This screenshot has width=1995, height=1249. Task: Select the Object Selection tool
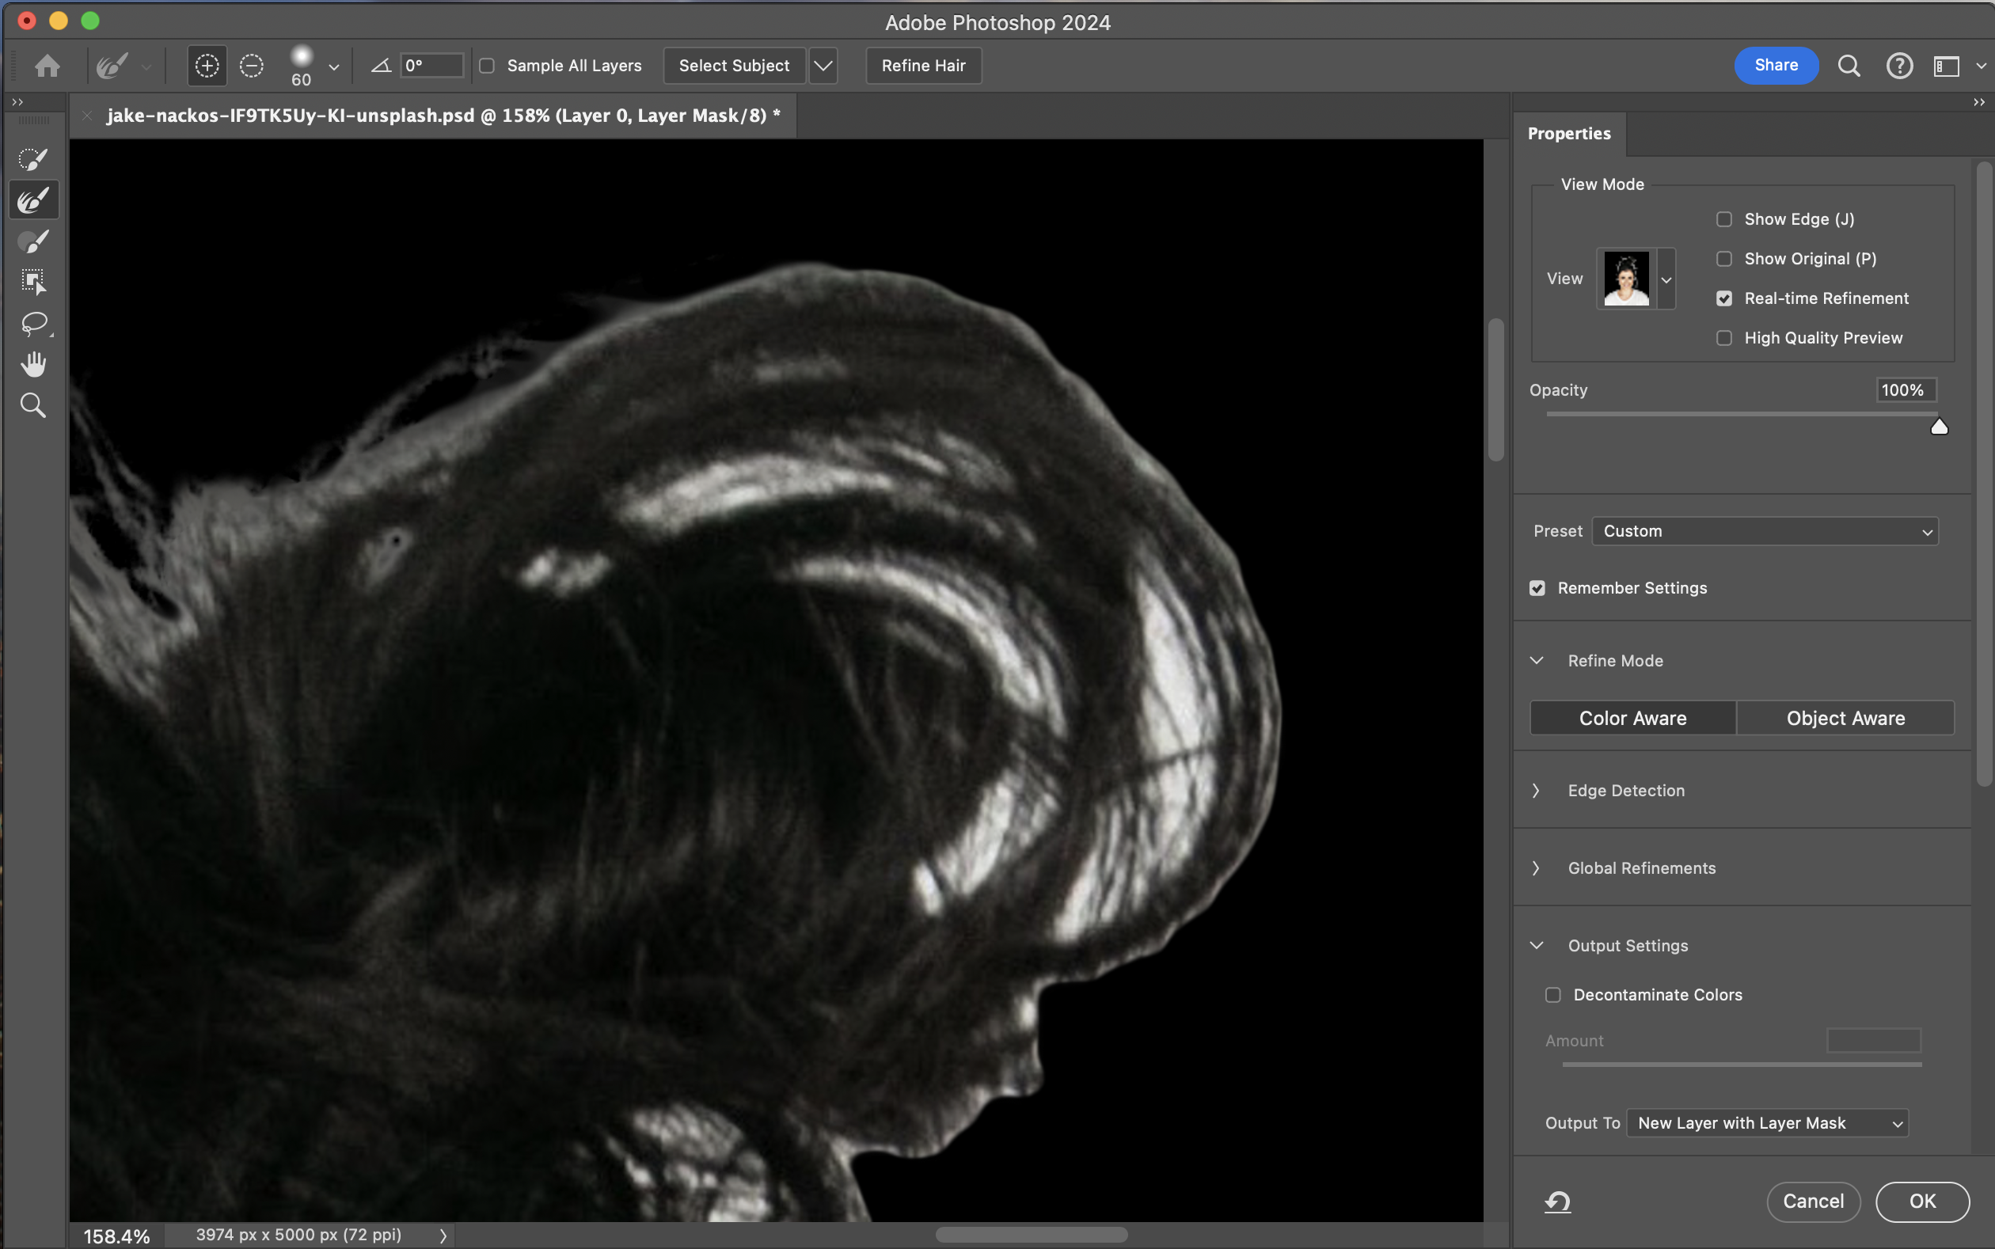click(33, 282)
